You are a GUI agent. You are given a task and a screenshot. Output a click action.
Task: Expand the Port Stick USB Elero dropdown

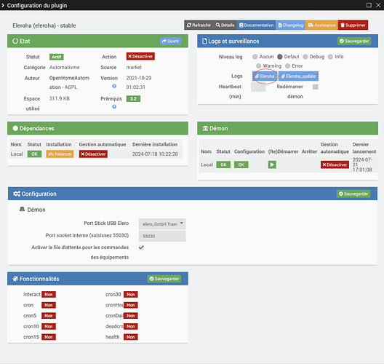162,223
